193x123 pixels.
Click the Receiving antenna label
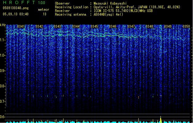click(71, 14)
